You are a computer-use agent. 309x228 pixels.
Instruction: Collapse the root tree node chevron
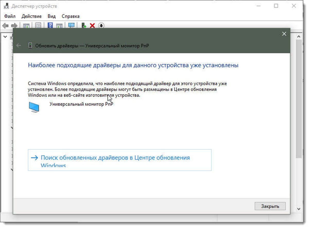[5, 37]
